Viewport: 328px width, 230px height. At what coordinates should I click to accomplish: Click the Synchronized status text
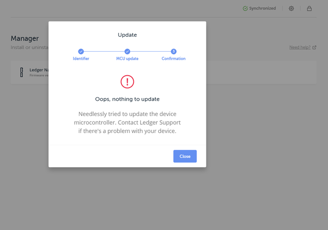pos(262,8)
